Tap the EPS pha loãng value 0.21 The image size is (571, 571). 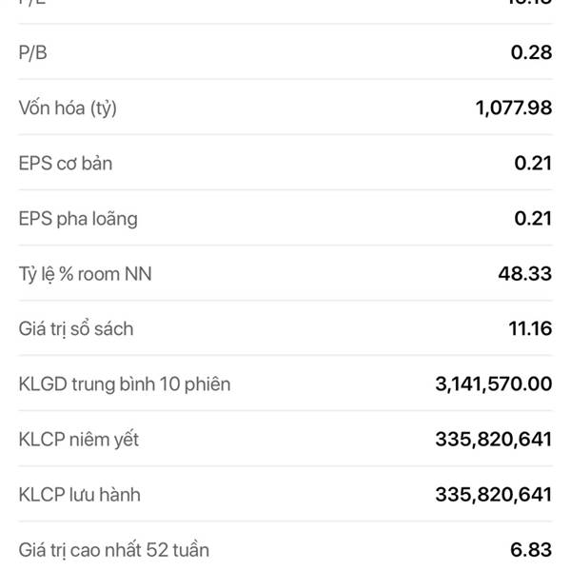pyautogui.click(x=533, y=219)
